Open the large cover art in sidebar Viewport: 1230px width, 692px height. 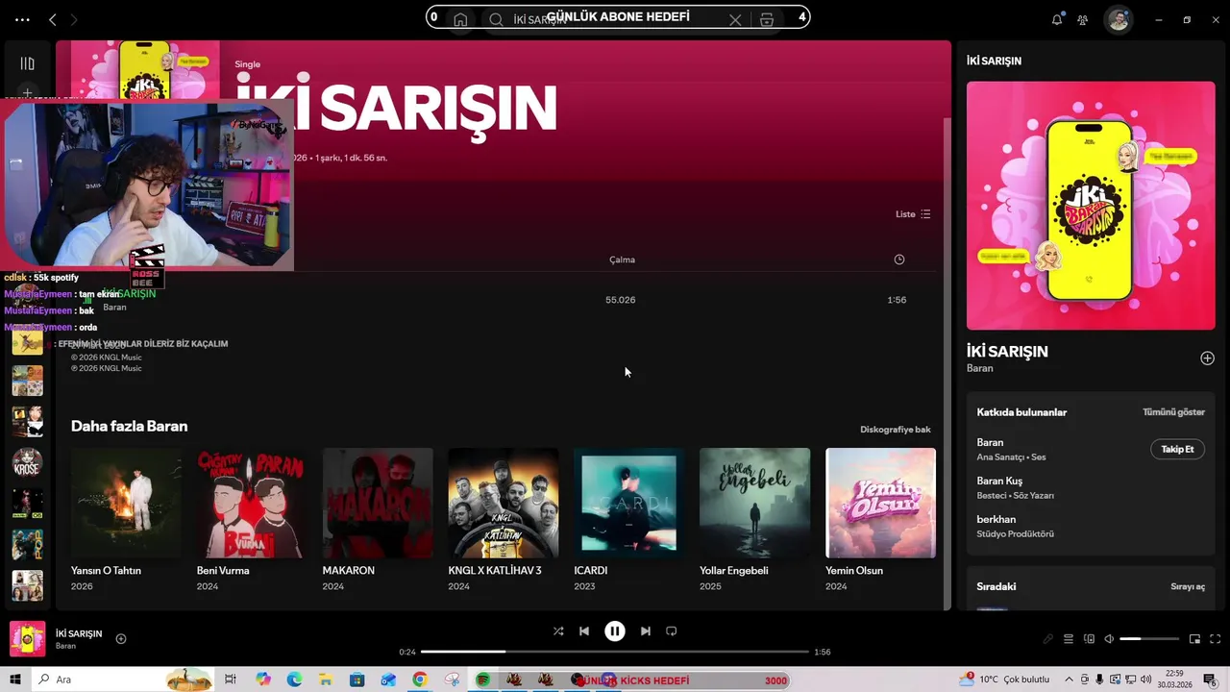(x=1091, y=206)
